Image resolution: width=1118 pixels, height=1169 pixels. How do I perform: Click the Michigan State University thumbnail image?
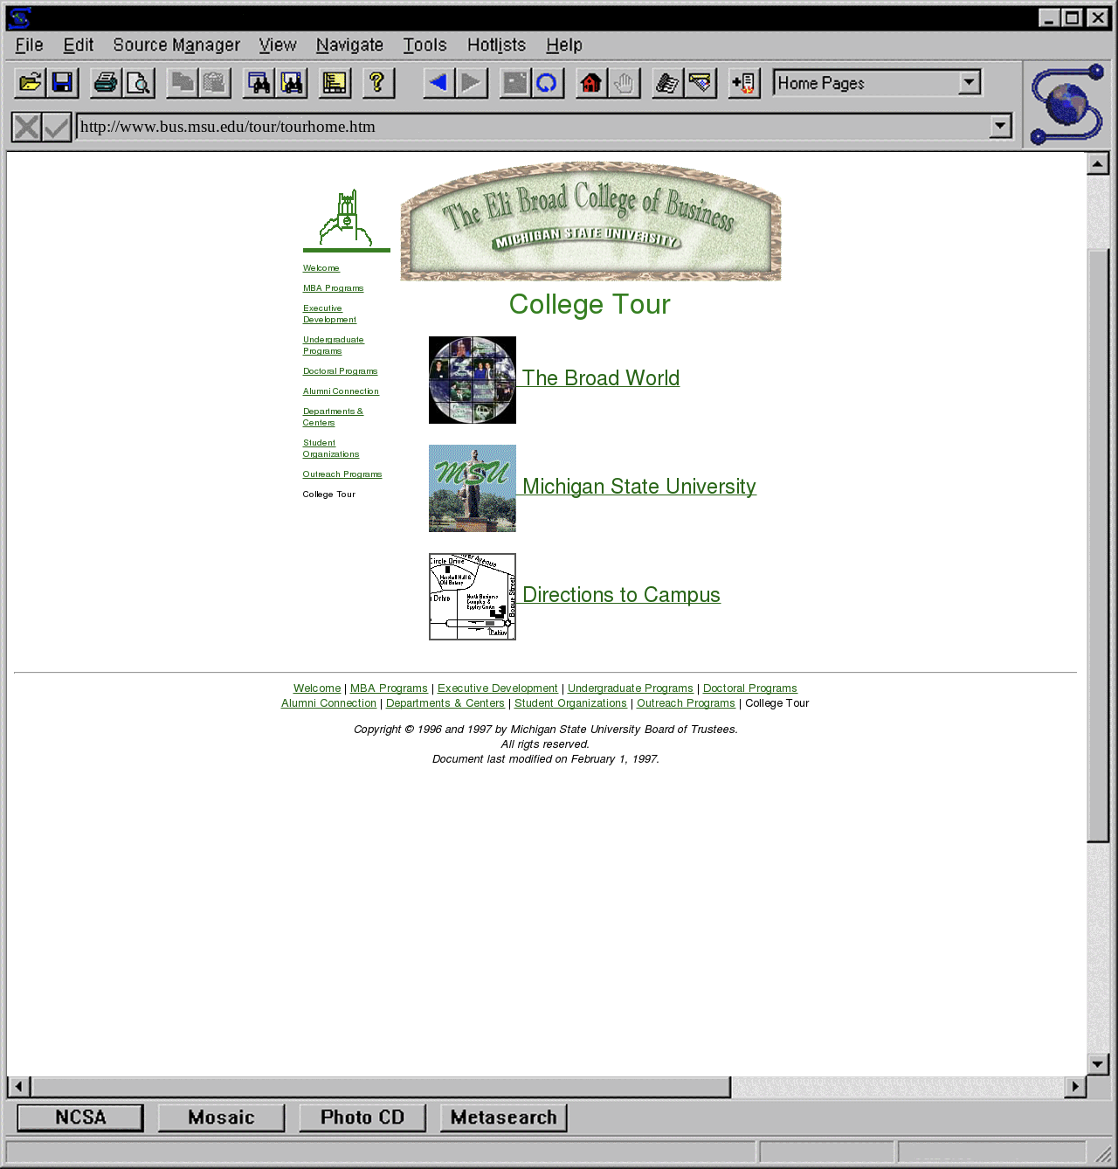(x=473, y=488)
